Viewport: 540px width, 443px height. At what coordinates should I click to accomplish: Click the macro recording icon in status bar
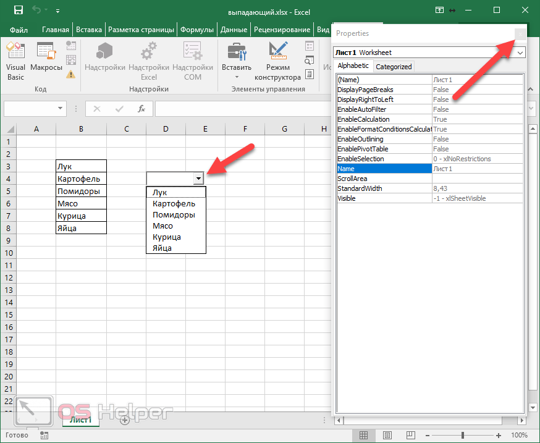[43, 435]
